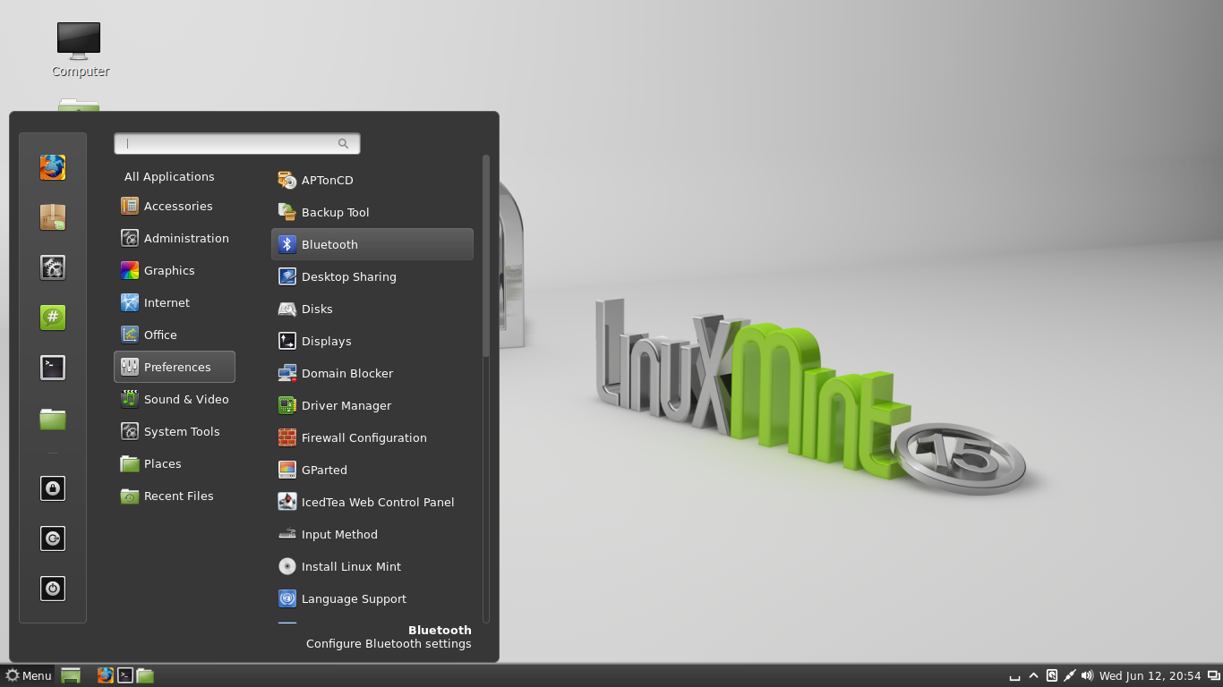Open the Internet category
1223x687 pixels.
175,302
